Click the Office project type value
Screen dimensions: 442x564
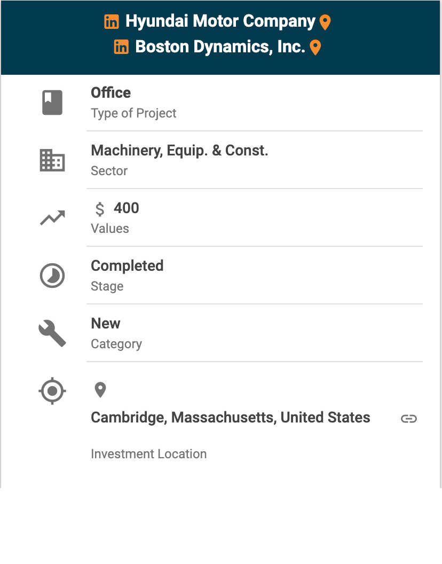111,93
